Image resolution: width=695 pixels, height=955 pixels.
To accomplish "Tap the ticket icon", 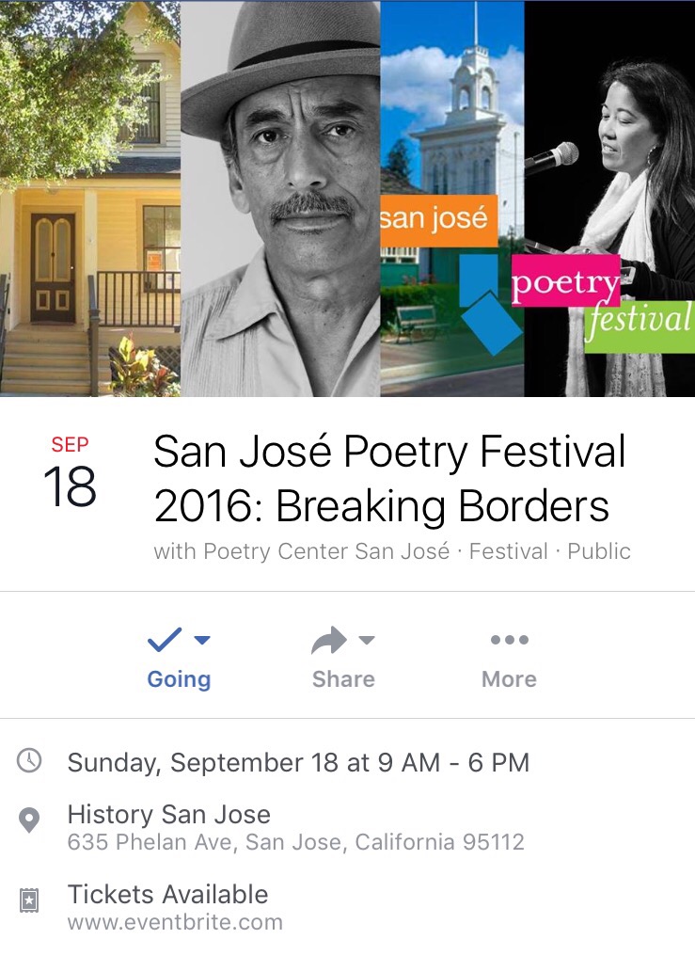I will click(x=30, y=900).
